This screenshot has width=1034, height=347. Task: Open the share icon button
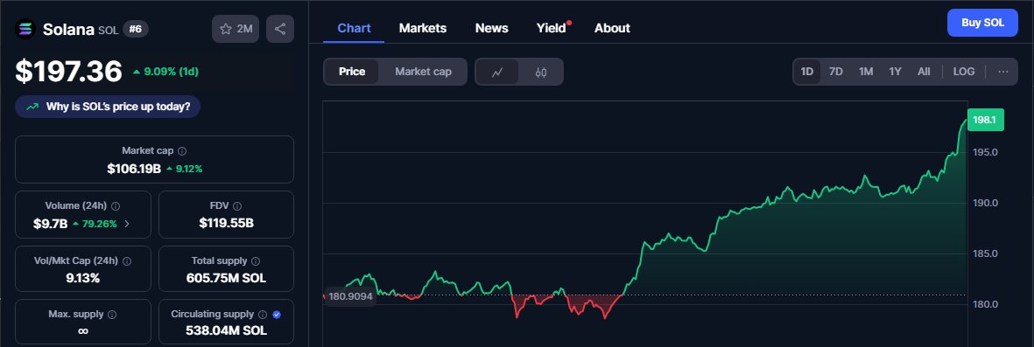click(280, 29)
